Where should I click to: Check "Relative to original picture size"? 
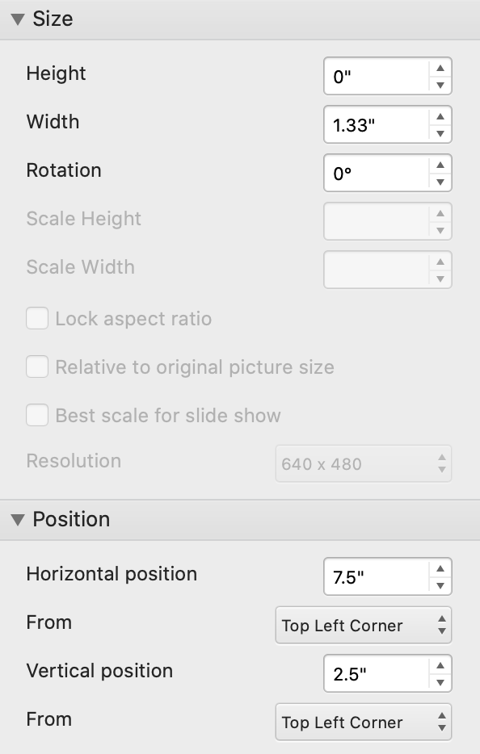(36, 367)
